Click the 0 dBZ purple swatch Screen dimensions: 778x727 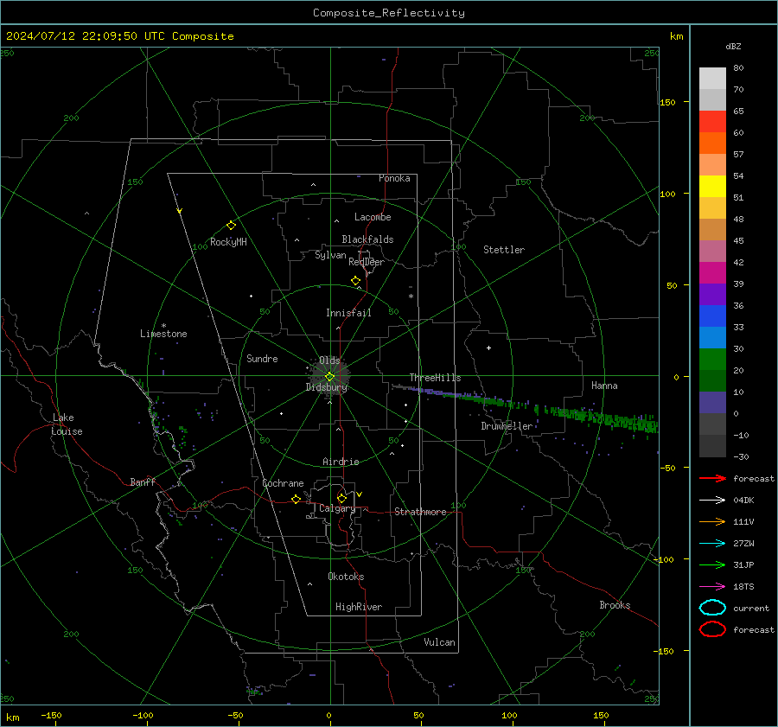712,403
